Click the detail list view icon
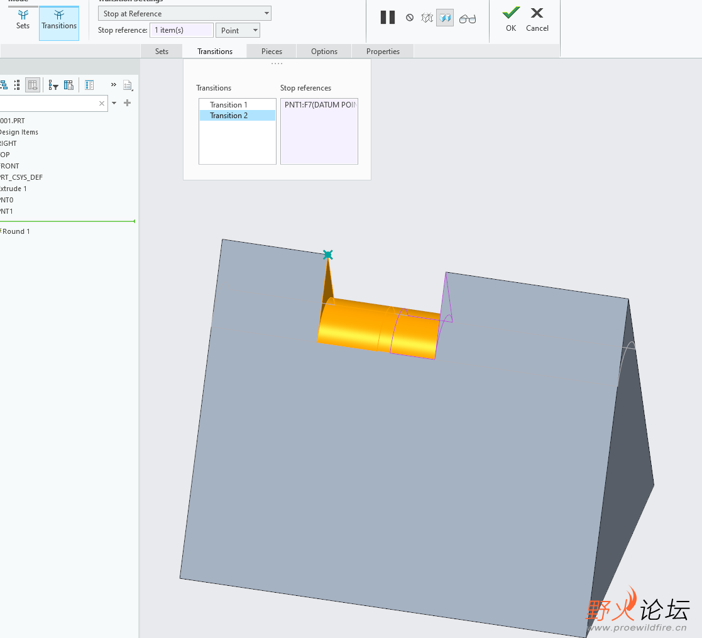 (x=89, y=85)
